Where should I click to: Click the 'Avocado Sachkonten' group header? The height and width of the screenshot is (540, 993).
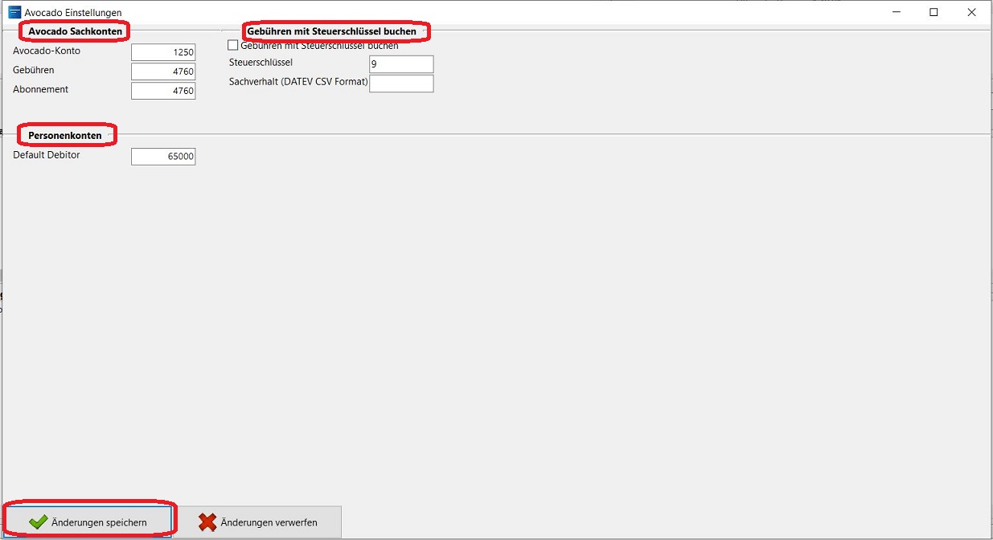click(x=76, y=31)
